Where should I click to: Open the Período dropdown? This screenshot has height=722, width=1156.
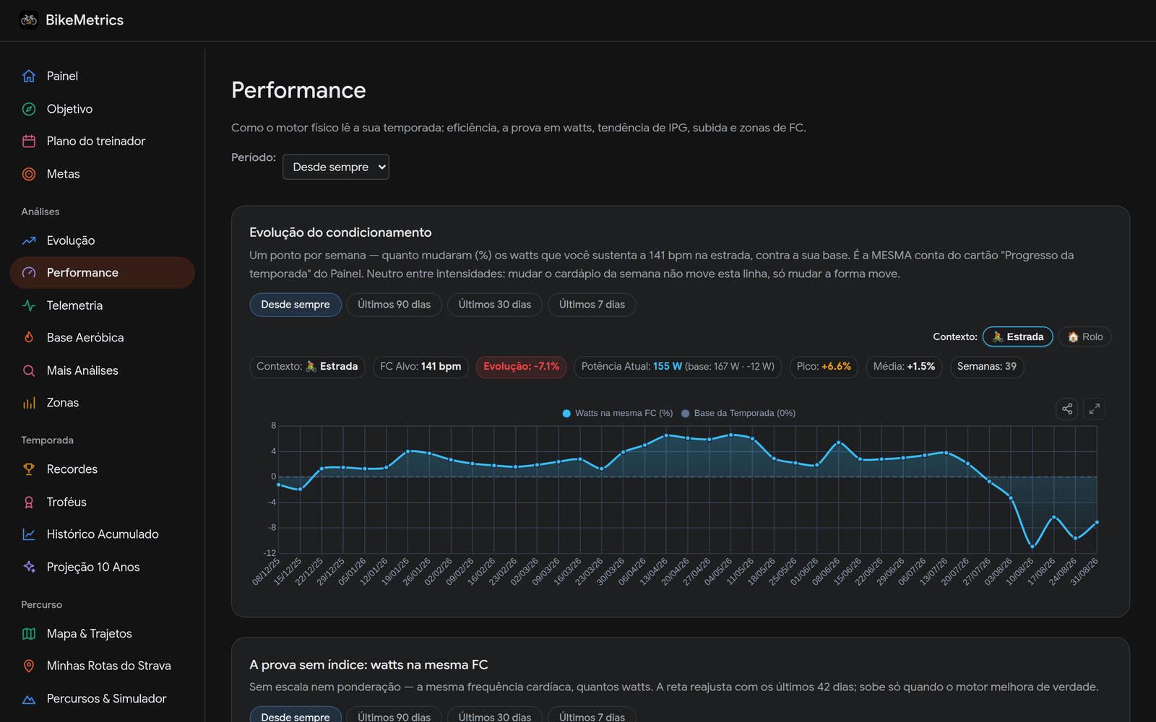point(336,167)
